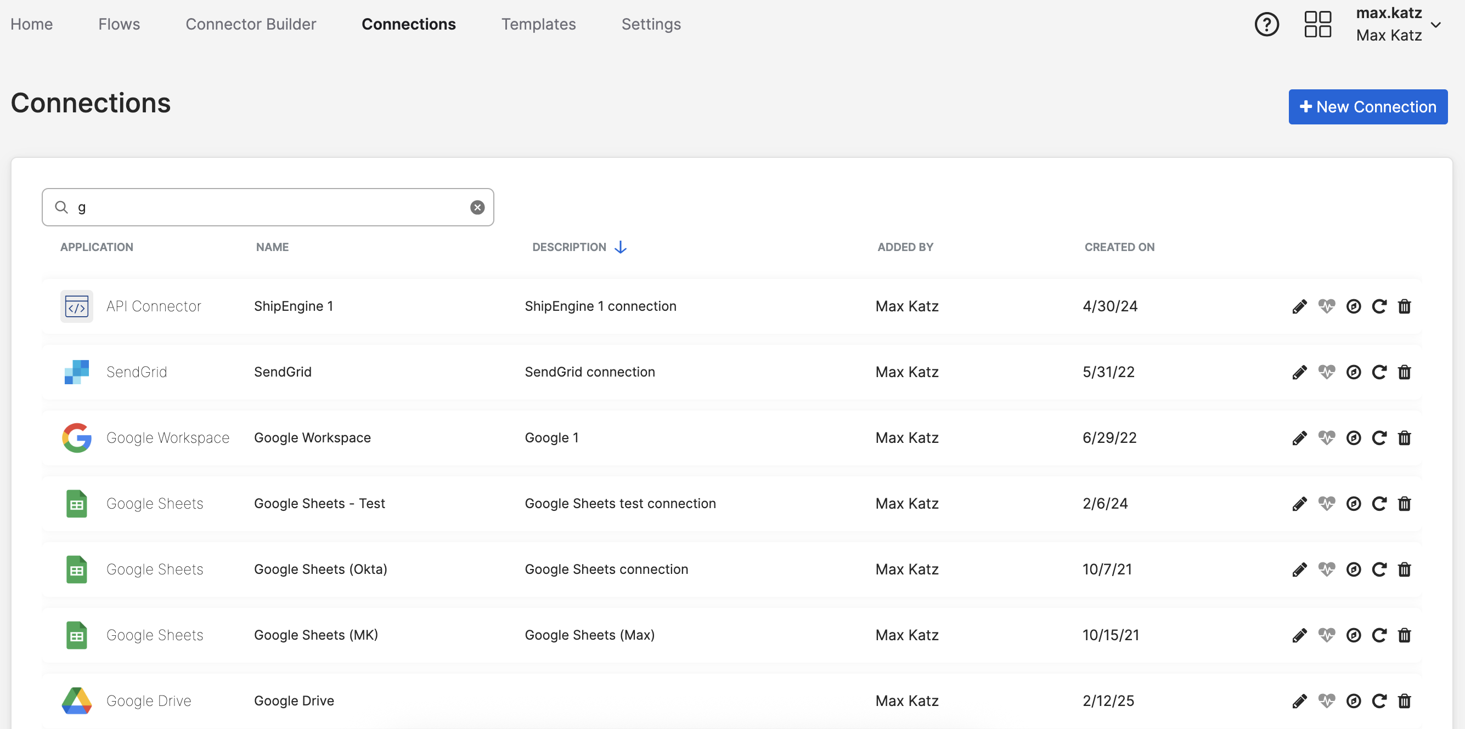Screen dimensions: 1465x729
Task: Check health of SendGrid connection
Action: pos(1326,372)
